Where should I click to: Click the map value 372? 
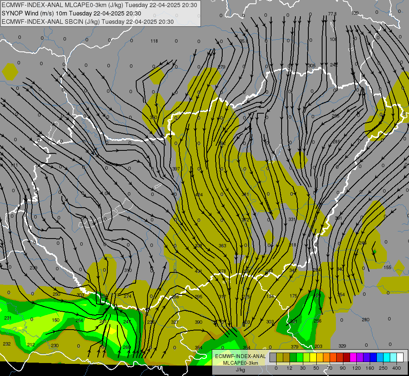pyautogui.click(x=246, y=220)
